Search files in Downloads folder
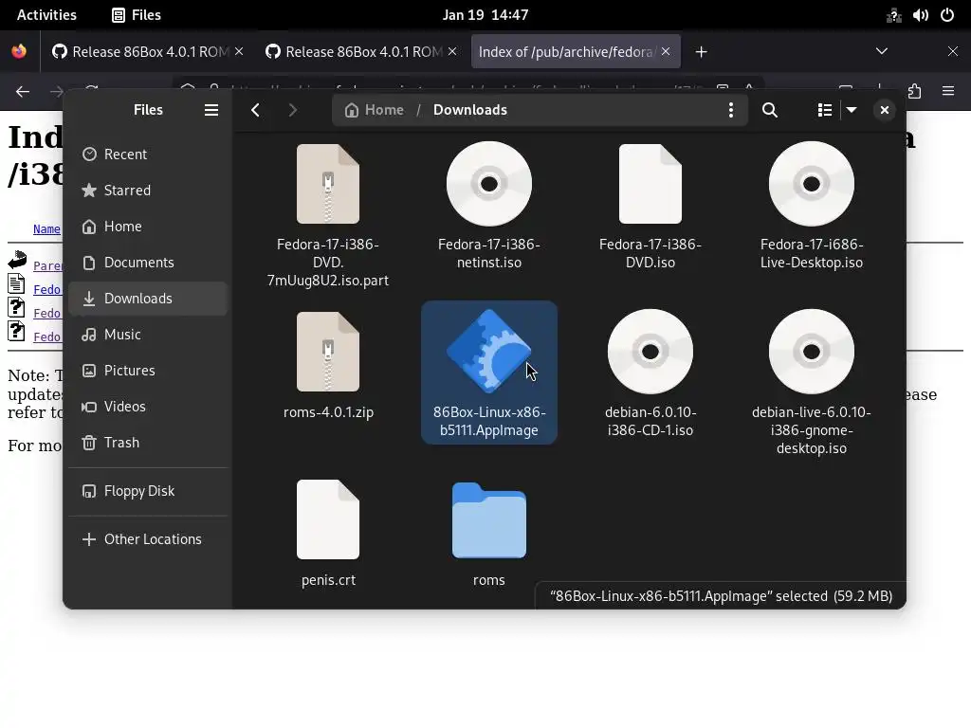Image resolution: width=971 pixels, height=728 pixels. click(770, 110)
